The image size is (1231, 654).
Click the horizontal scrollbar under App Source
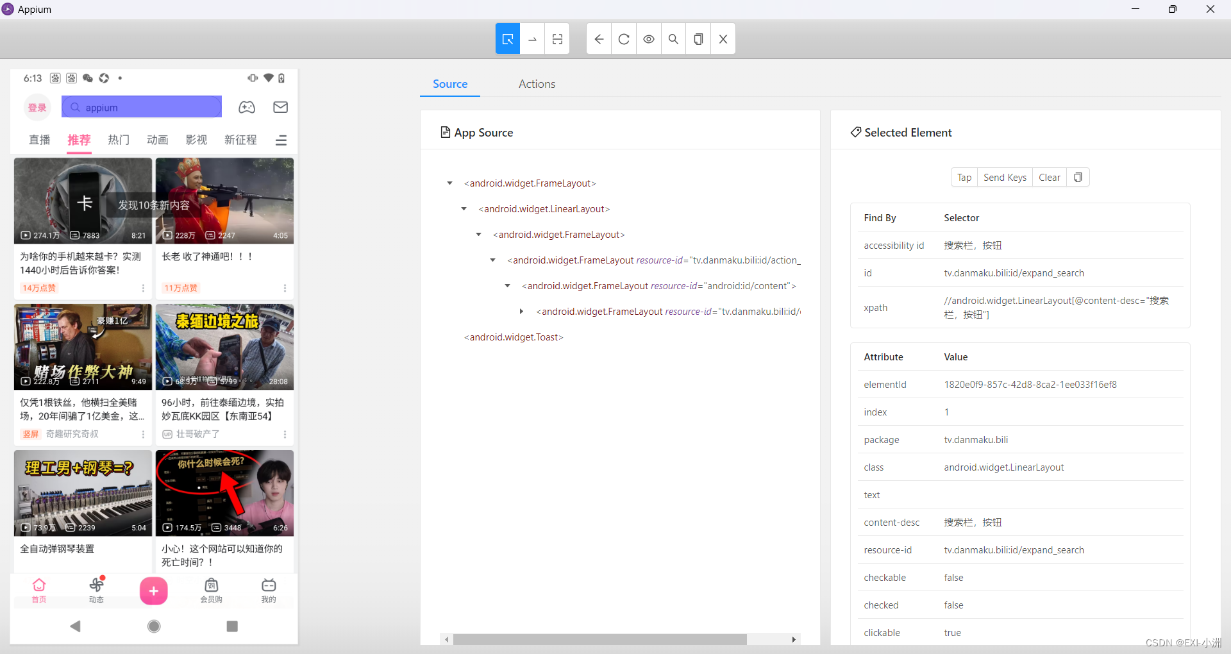click(x=599, y=639)
